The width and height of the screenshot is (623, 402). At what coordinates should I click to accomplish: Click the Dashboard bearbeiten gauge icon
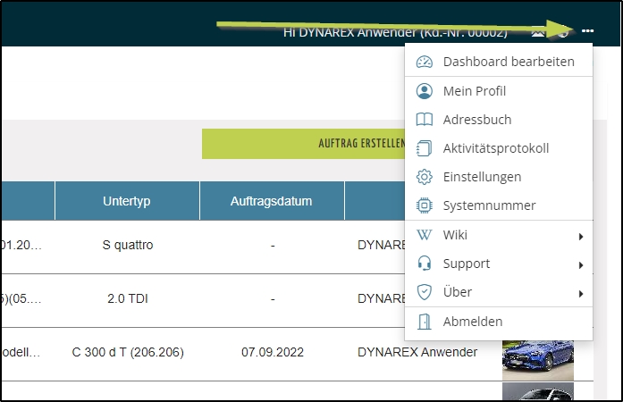425,62
